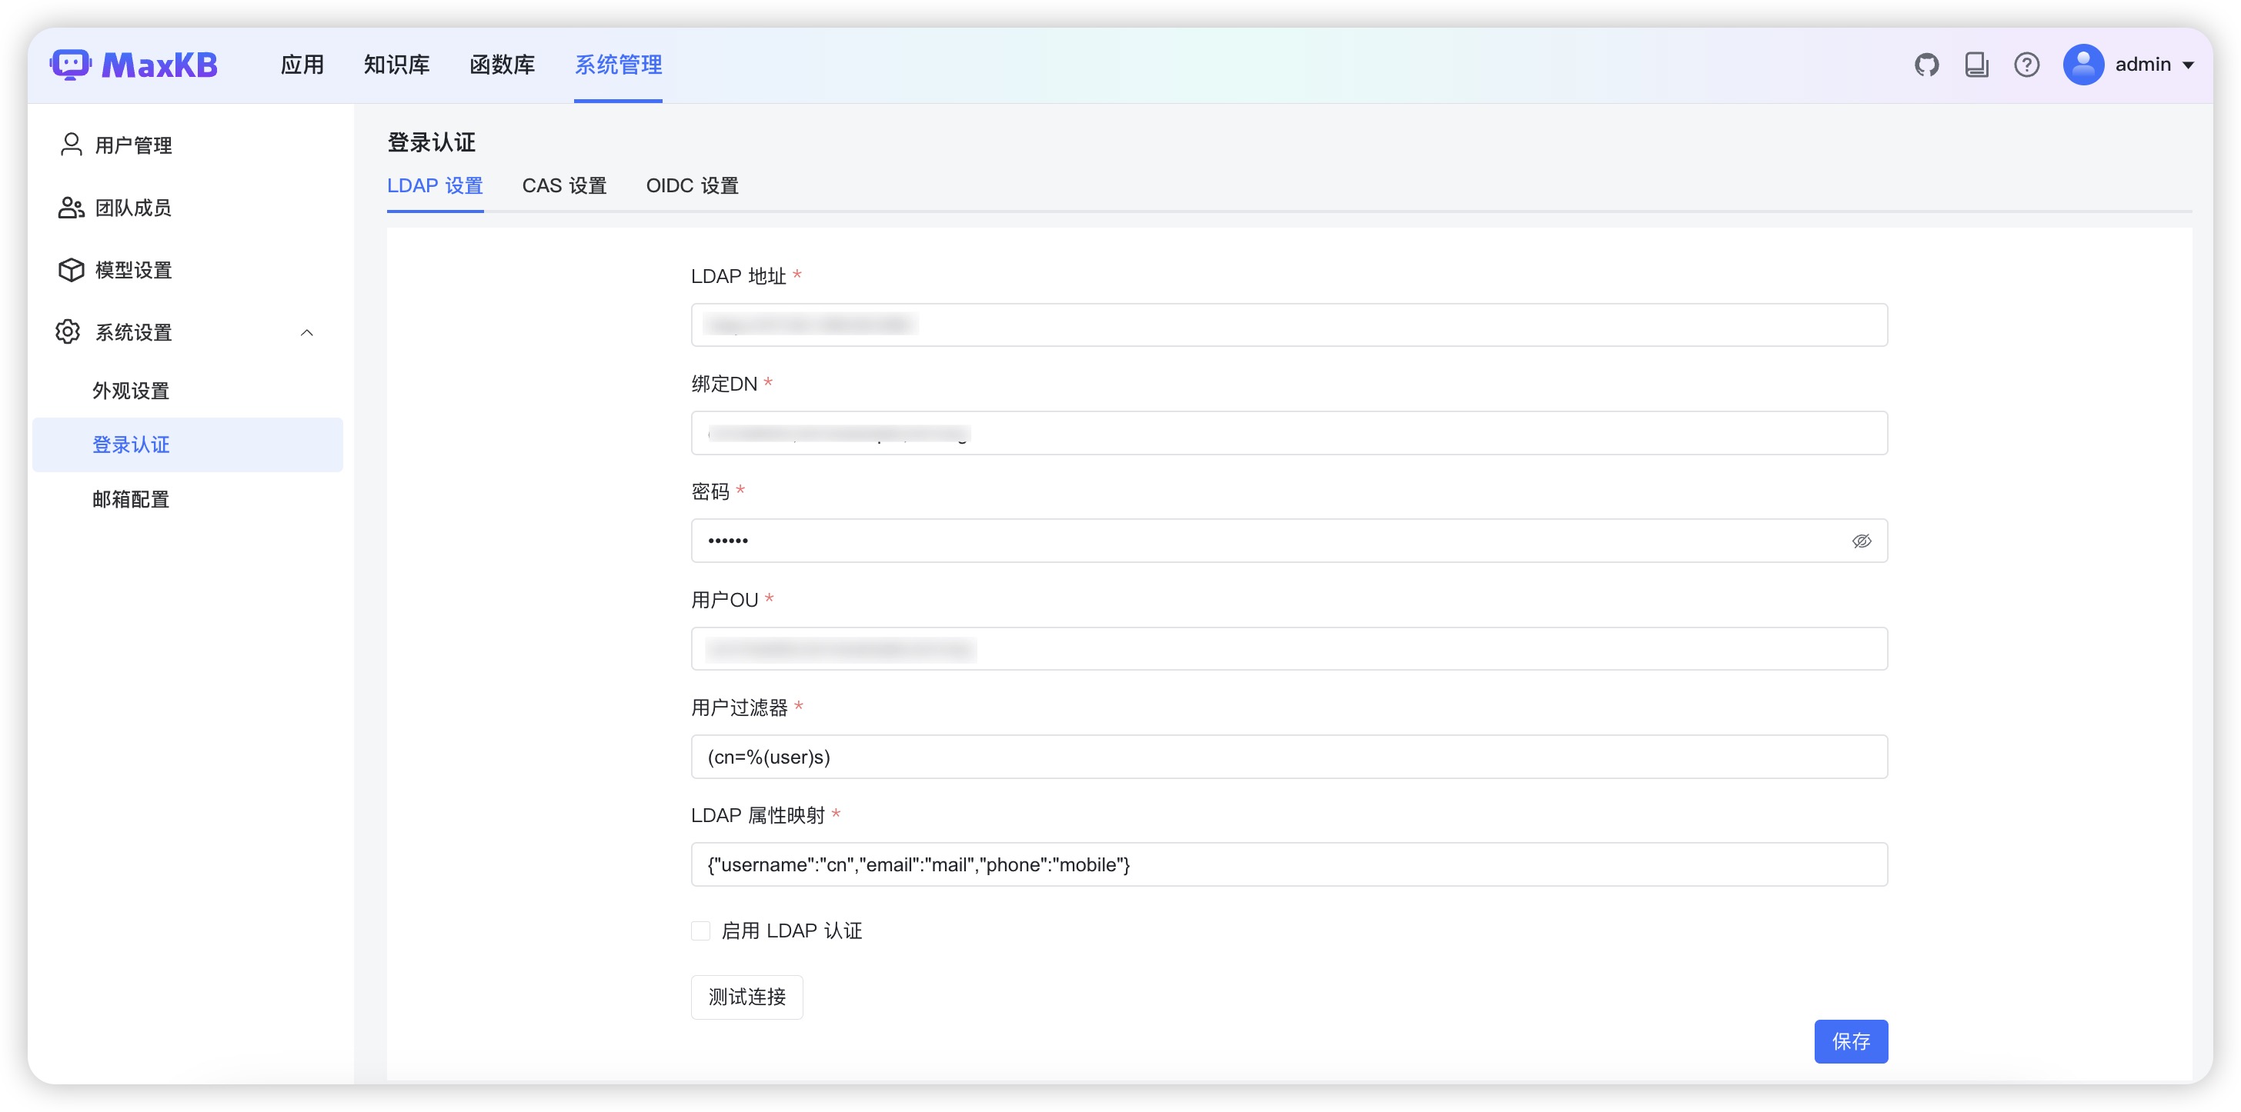This screenshot has height=1112, width=2241.
Task: Switch to the 知识库 top menu
Action: point(396,65)
